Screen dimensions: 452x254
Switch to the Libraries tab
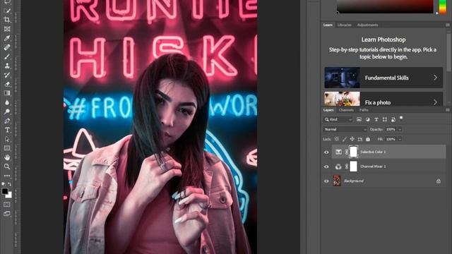click(x=345, y=25)
